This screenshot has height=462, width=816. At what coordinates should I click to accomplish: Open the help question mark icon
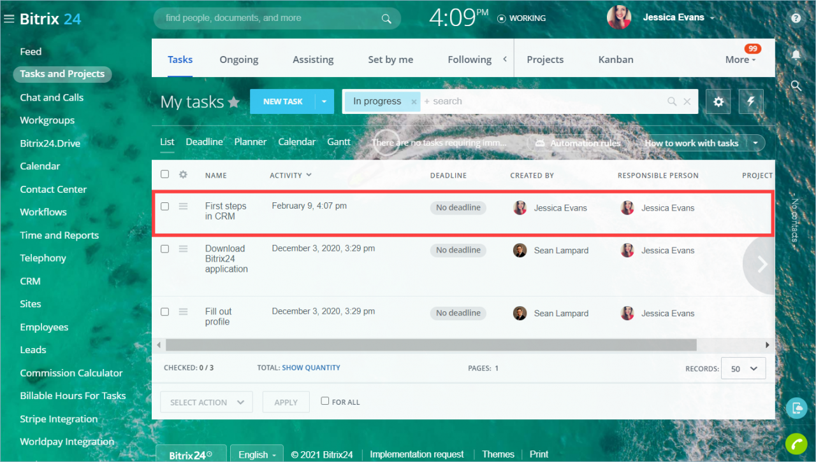pos(796,18)
